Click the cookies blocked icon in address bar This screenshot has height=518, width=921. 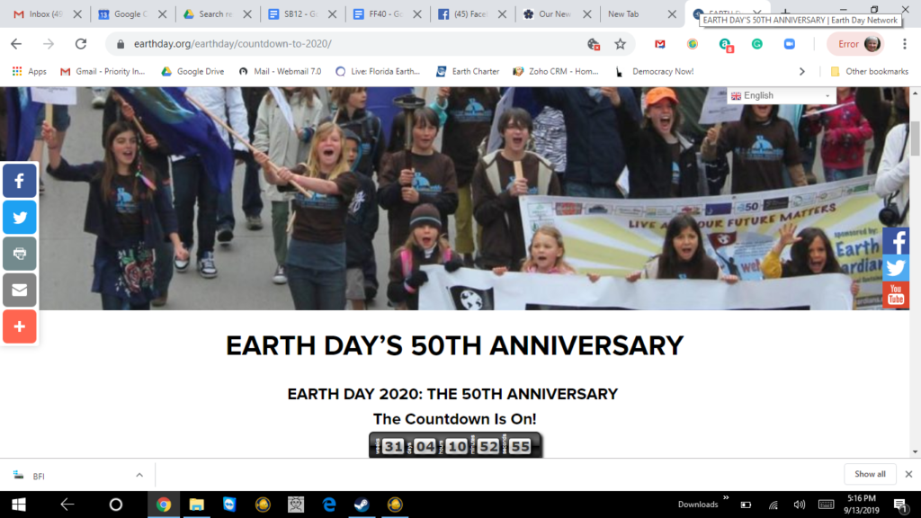[594, 44]
